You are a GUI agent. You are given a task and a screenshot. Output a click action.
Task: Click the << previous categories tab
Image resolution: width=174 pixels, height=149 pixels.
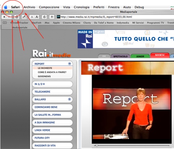click(104, 56)
